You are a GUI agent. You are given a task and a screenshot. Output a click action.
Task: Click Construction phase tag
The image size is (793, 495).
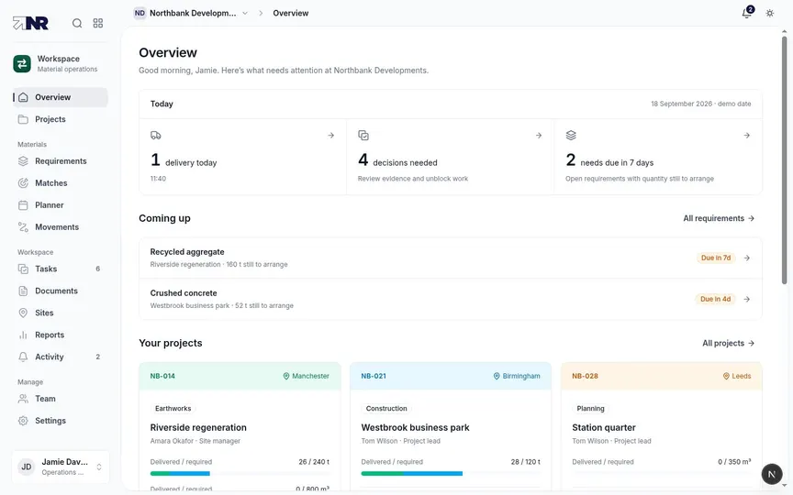(x=386, y=408)
